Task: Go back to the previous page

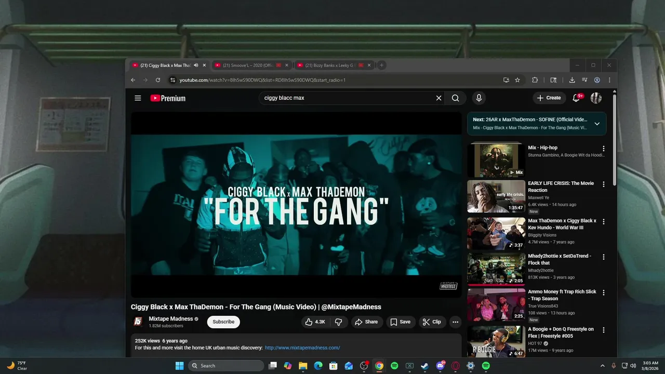Action: 133,80
